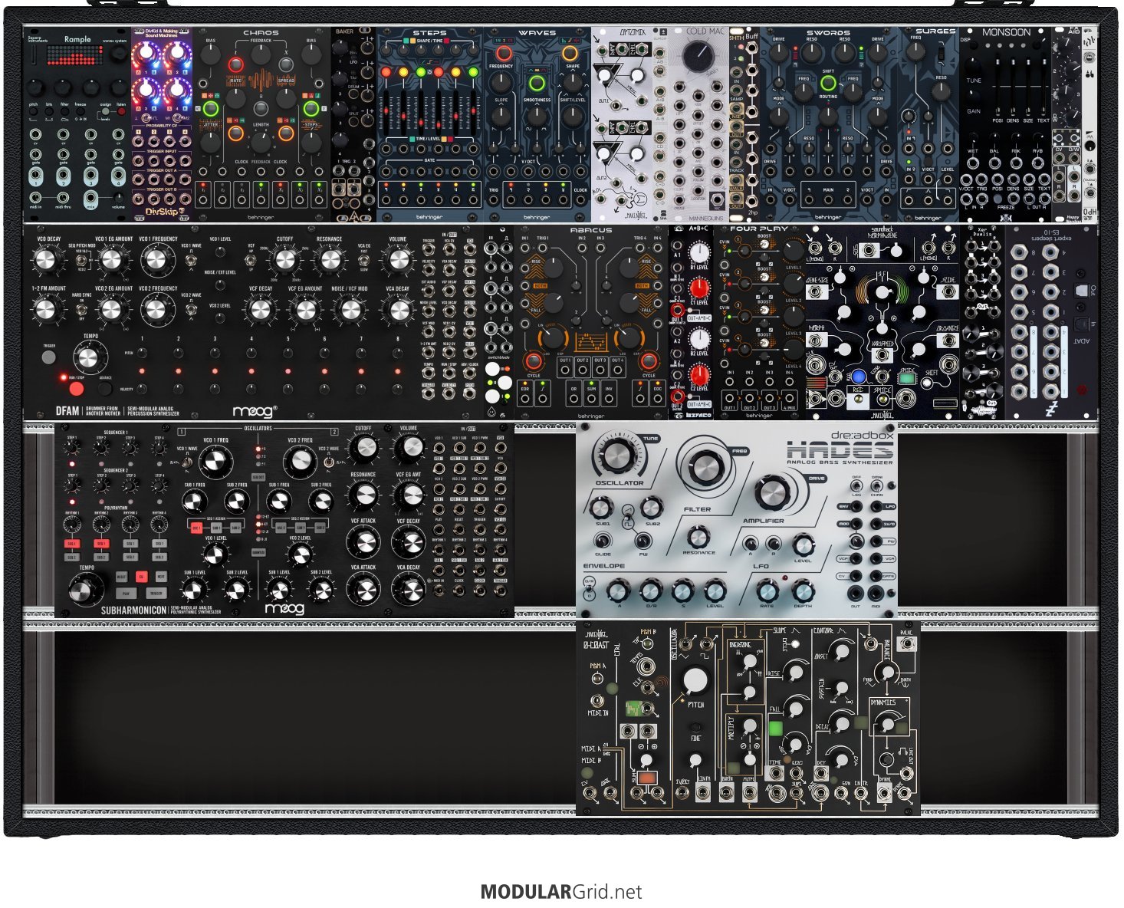Click the Hades filter Resonance knob

(x=698, y=537)
